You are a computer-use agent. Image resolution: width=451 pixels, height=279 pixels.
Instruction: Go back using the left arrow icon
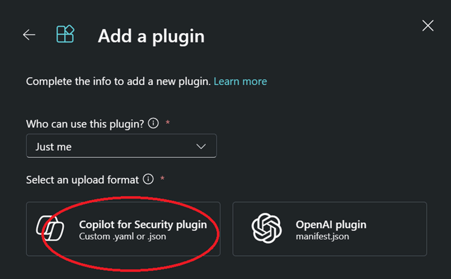coord(29,35)
